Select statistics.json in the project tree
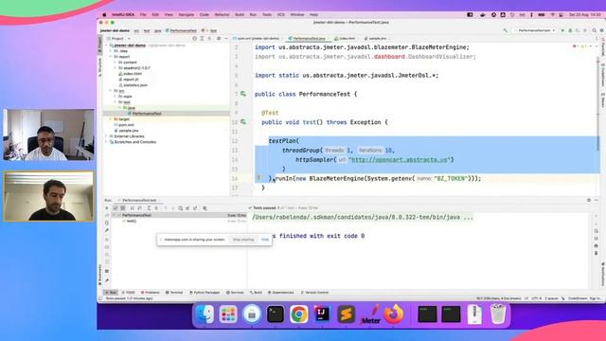 [x=134, y=84]
